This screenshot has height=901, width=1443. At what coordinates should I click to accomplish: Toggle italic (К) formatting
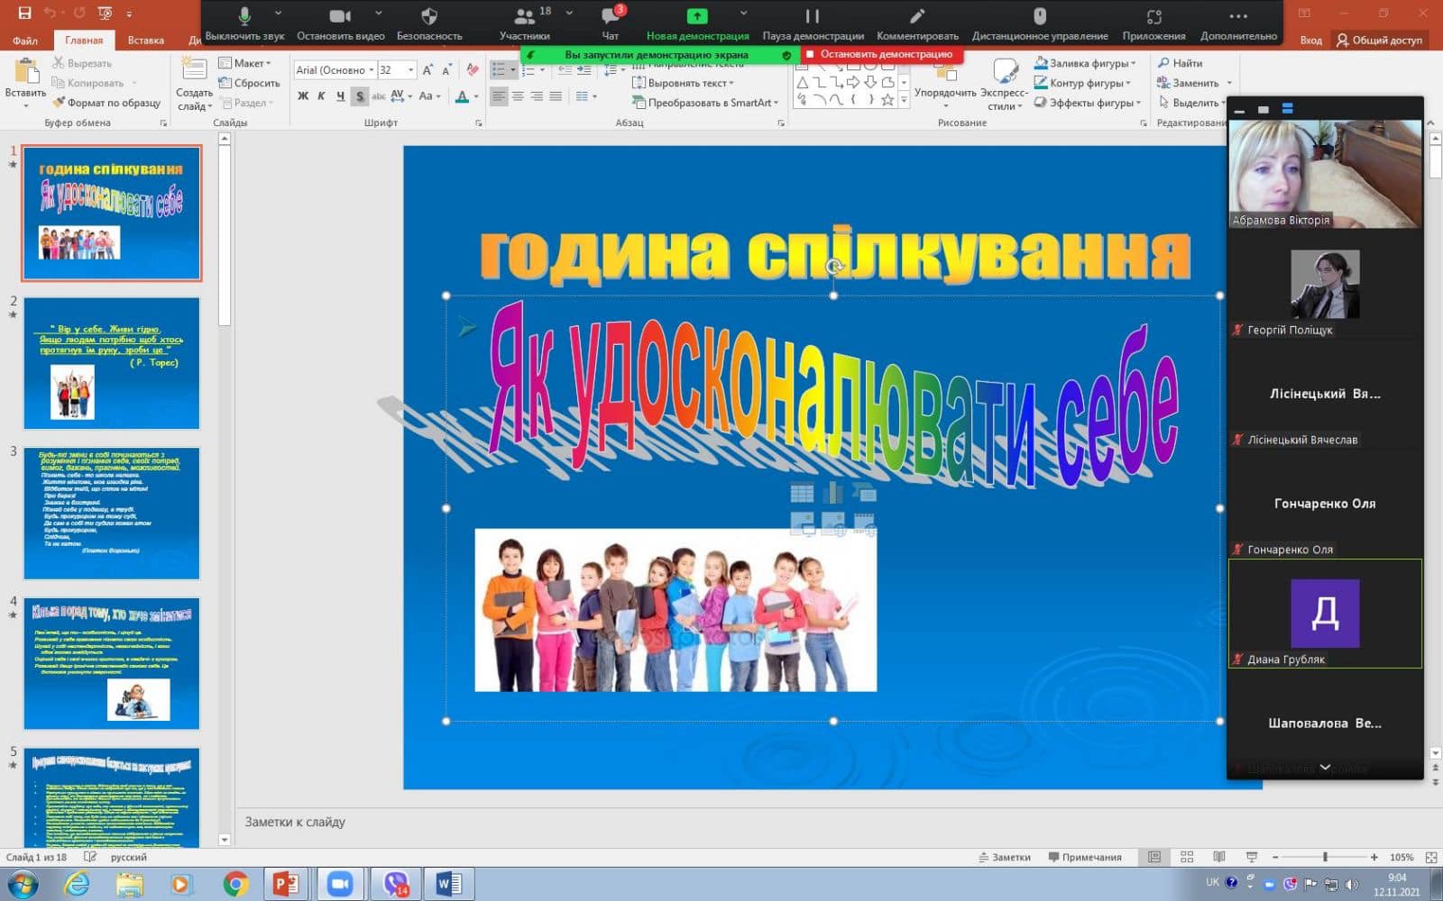[321, 96]
